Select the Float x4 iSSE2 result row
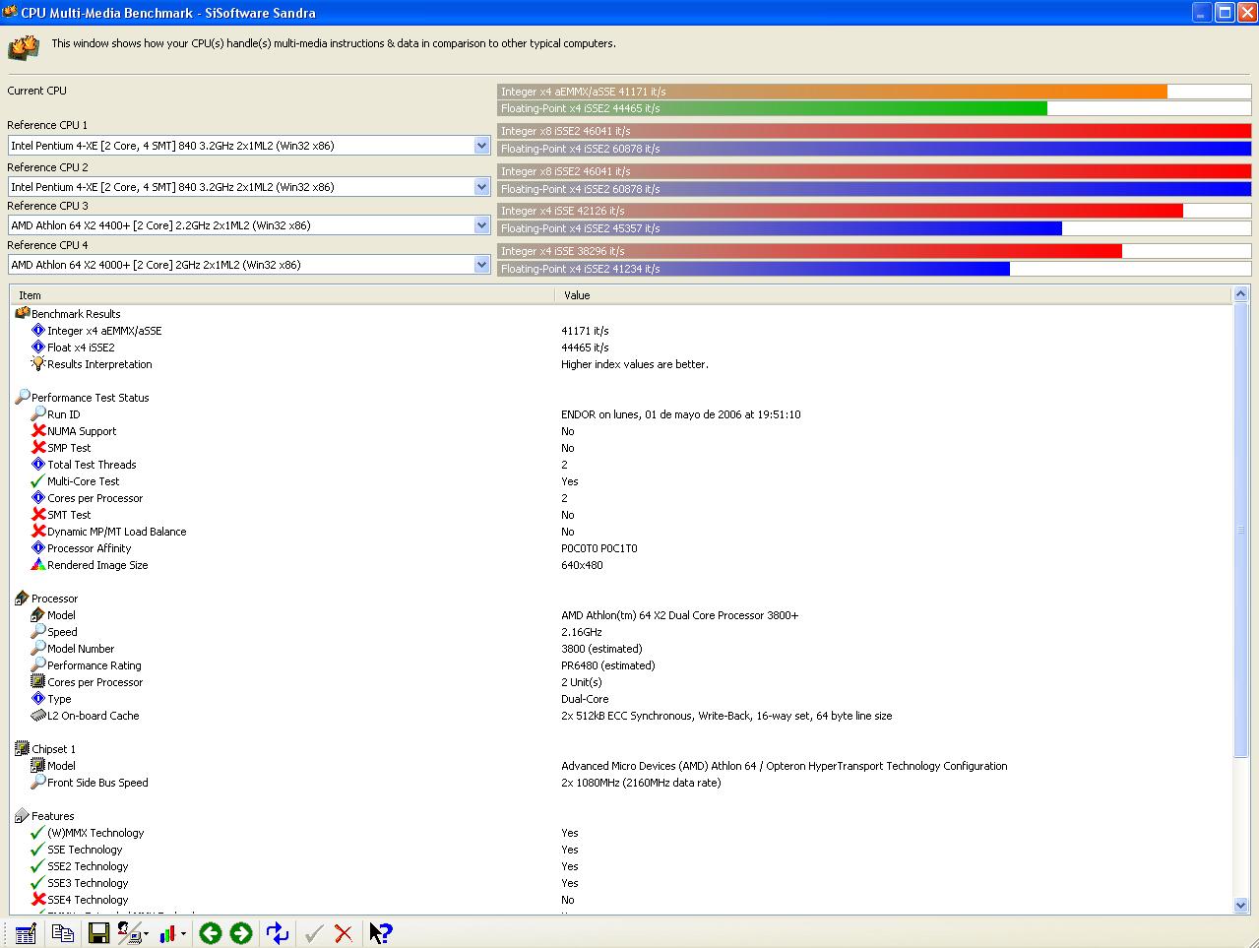Screen dimensions: 1259x948 coord(620,348)
